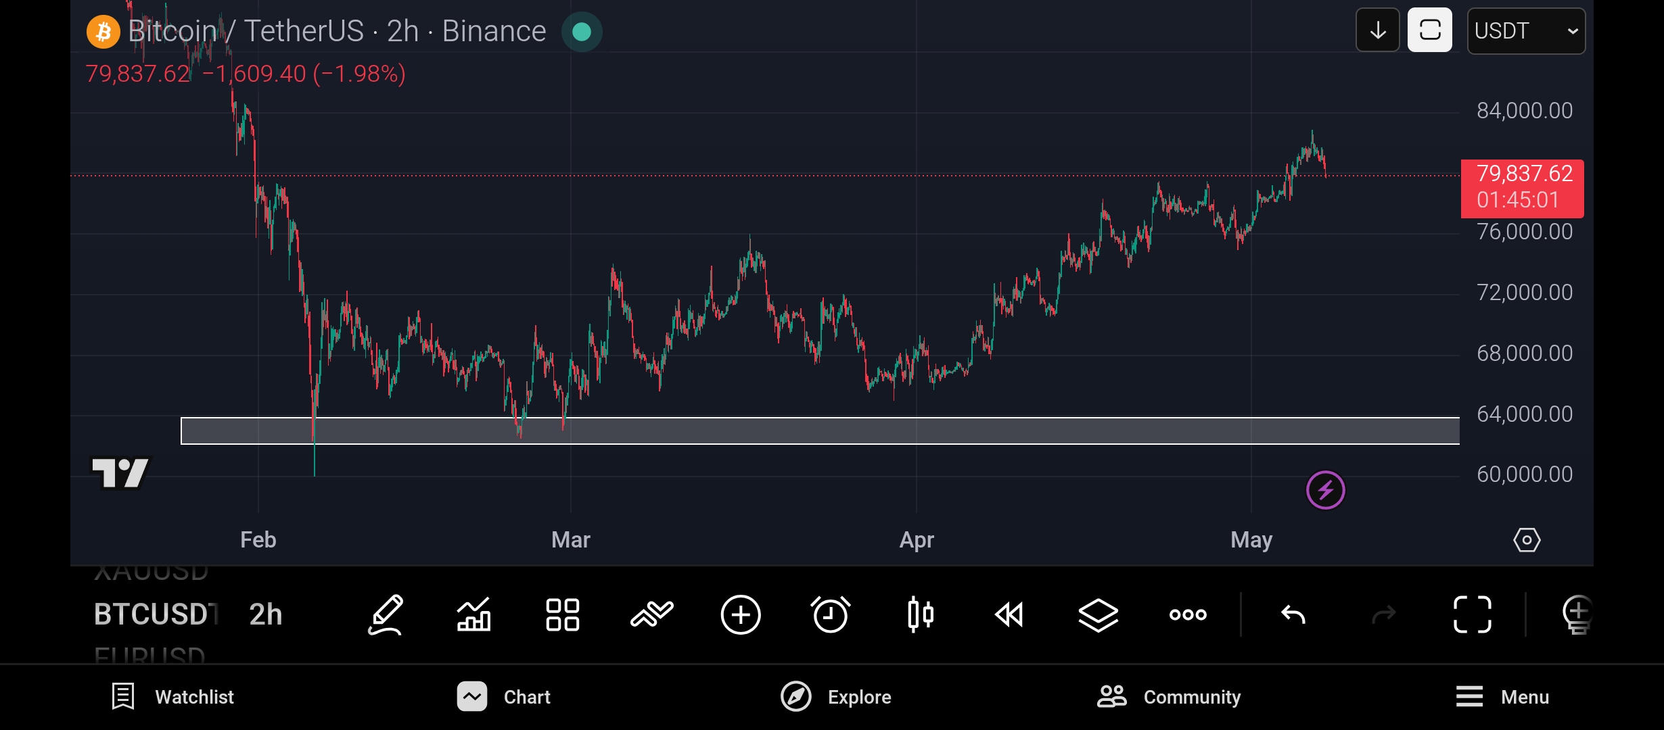1664x730 pixels.
Task: Go to the Watchlist tab
Action: [172, 697]
